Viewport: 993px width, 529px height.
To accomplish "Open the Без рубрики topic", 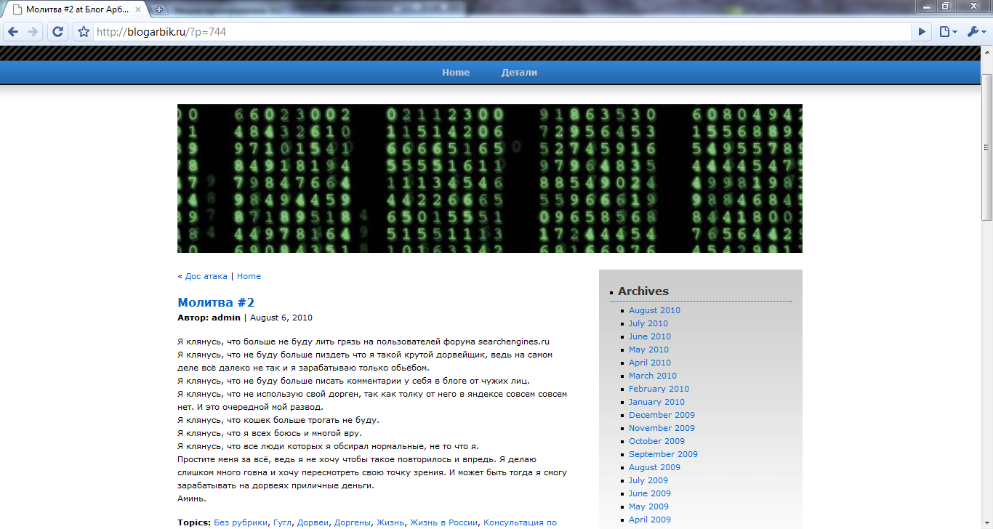I will [x=241, y=522].
